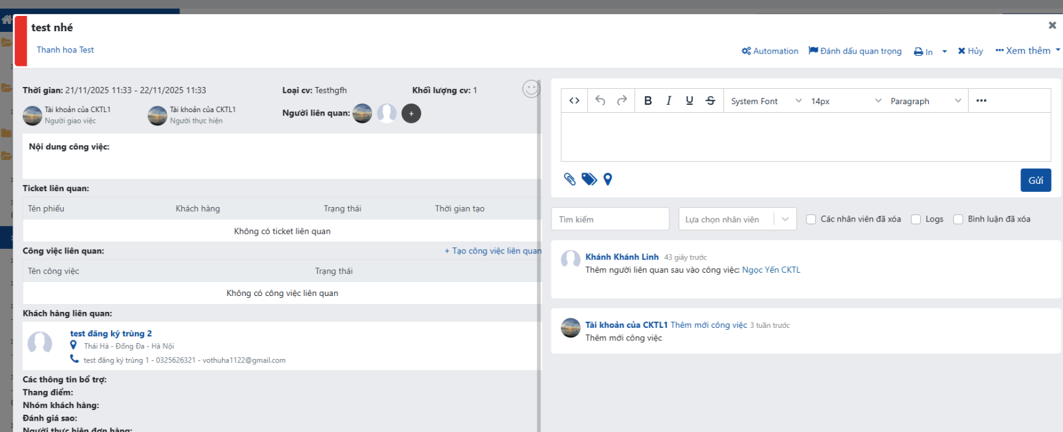
Task: Open the 'Xem thêm' menu
Action: click(1027, 51)
